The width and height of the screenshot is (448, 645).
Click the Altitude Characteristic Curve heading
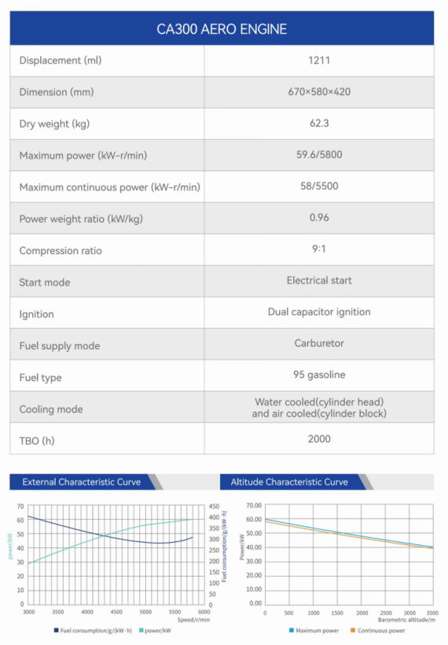point(289,481)
